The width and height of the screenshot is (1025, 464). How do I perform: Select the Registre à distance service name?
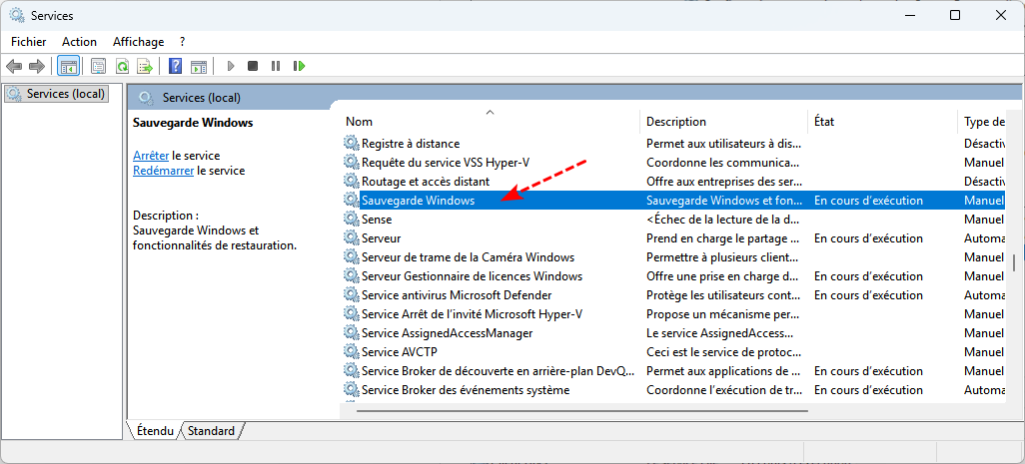point(411,143)
